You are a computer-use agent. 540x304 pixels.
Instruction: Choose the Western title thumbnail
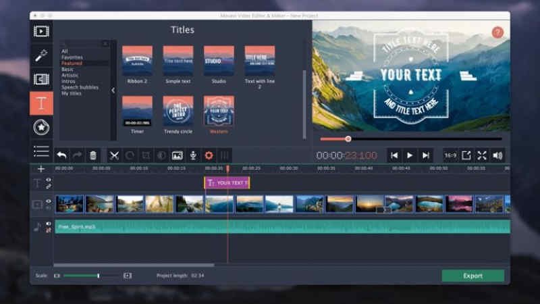click(219, 111)
